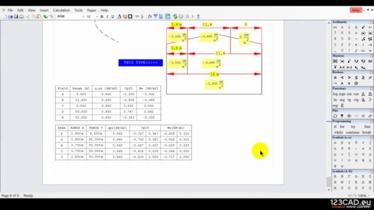Collapse the Boolean panel
This screenshot has width=374, height=210.
[x=372, y=72]
